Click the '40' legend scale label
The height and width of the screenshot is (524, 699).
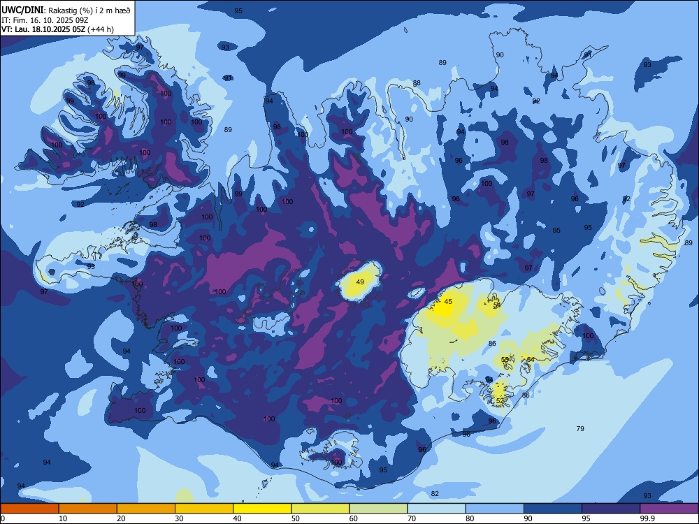tap(238, 518)
